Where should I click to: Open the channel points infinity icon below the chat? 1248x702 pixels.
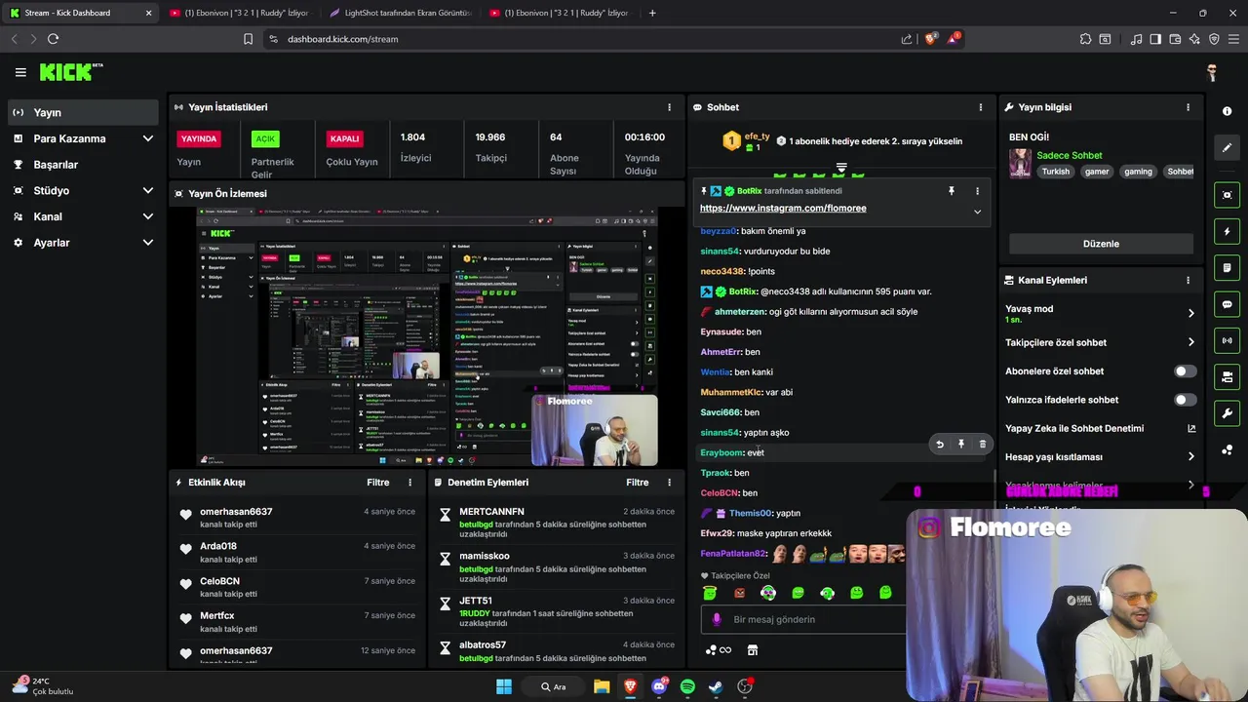[x=719, y=650]
